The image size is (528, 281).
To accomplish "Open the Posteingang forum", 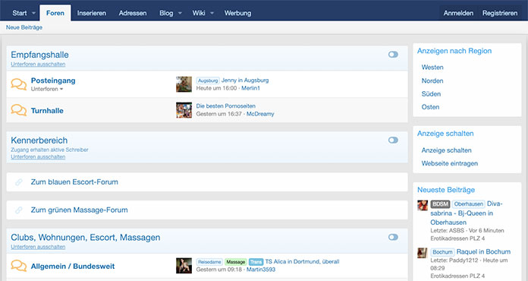I will pos(53,81).
